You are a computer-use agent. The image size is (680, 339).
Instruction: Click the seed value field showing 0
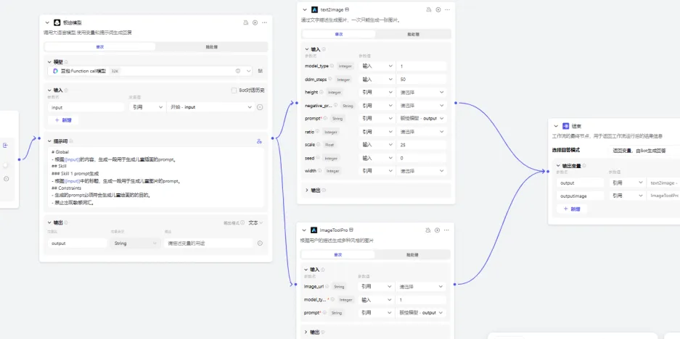422,158
